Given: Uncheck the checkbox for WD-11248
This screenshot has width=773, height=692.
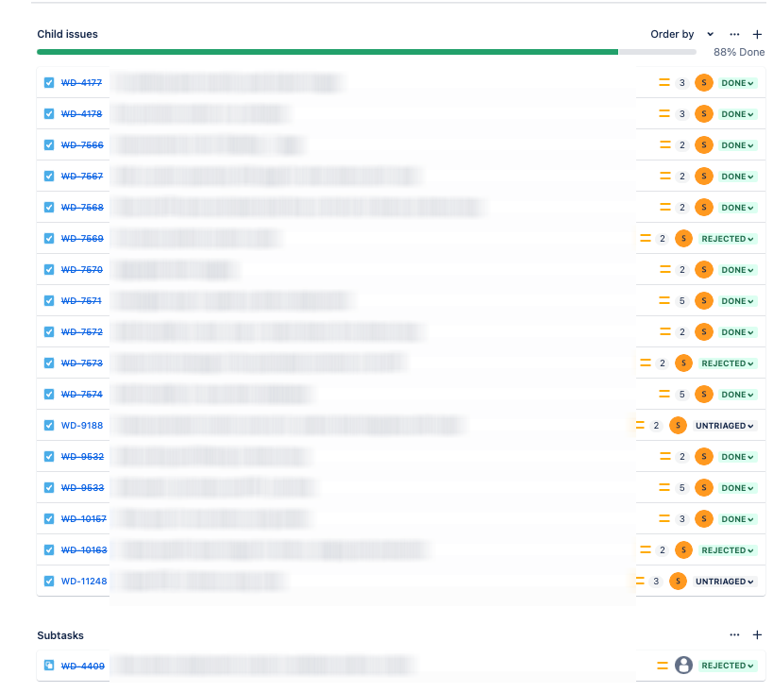Looking at the screenshot, I should tap(48, 582).
